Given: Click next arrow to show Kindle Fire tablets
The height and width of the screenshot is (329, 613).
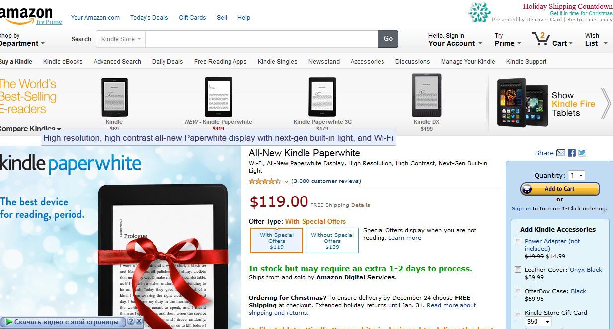Looking at the screenshot, I should tap(606, 103).
